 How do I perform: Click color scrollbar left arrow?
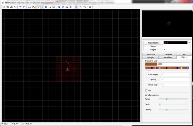146,70
